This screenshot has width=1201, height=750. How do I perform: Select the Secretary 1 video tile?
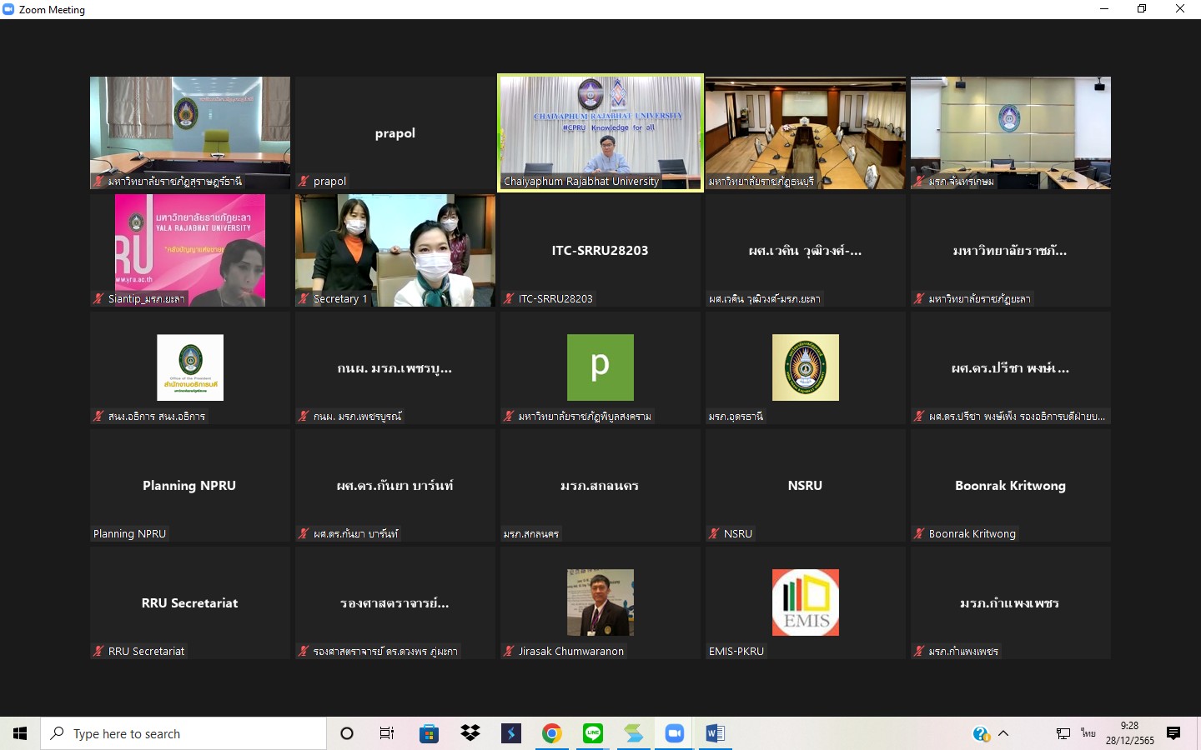395,250
